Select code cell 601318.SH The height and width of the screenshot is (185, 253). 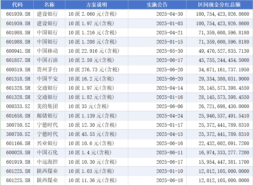pyautogui.click(x=17, y=79)
